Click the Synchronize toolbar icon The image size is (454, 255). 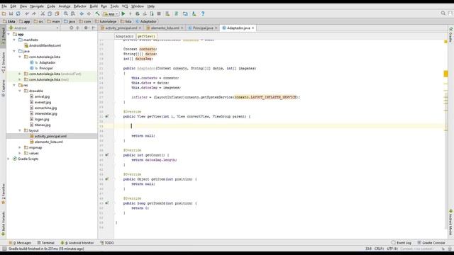pyautogui.click(x=18, y=13)
